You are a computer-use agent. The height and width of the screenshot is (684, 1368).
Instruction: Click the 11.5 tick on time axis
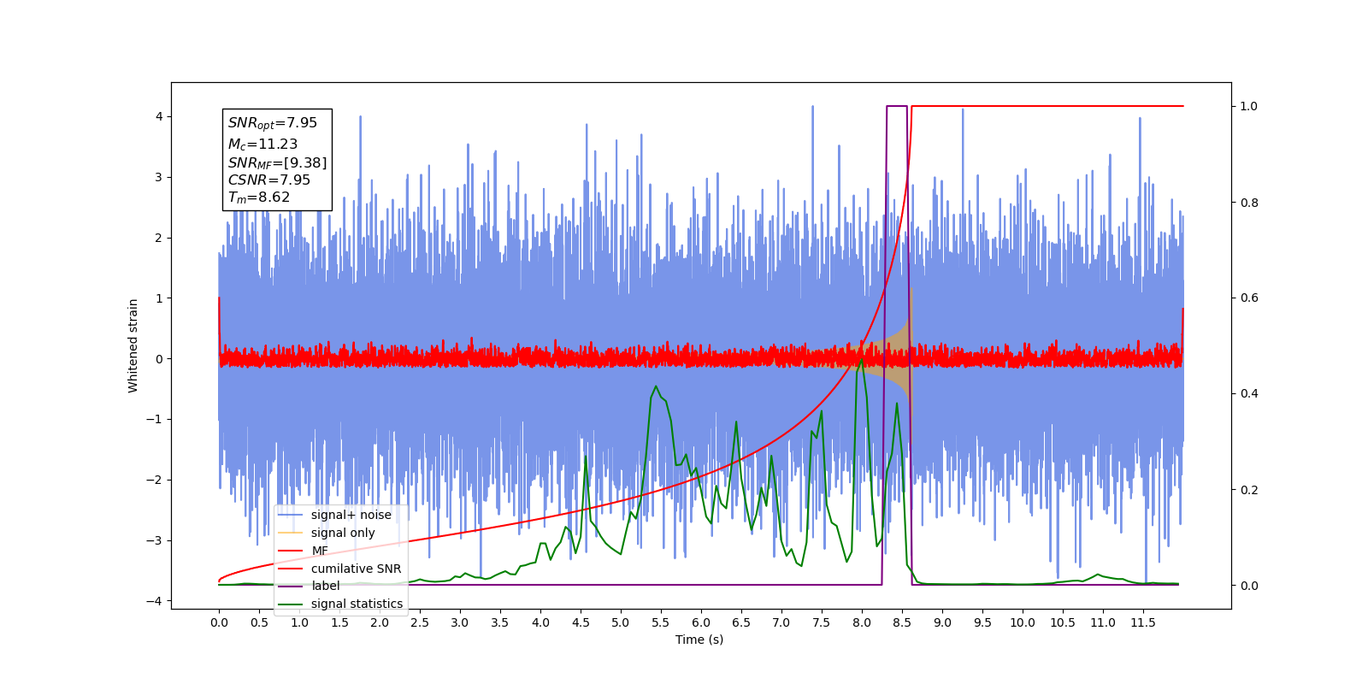point(1143,622)
